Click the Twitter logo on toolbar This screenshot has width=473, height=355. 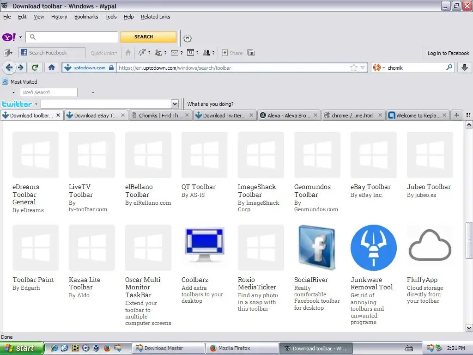17,104
